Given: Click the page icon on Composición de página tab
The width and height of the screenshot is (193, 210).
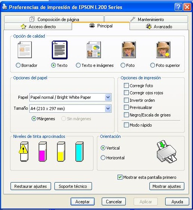Looking at the screenshot, I should [x=32, y=19].
